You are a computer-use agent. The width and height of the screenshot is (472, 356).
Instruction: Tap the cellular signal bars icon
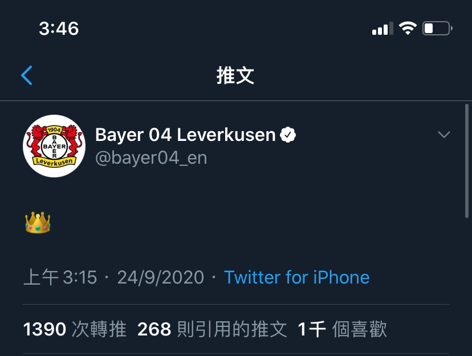coord(383,29)
